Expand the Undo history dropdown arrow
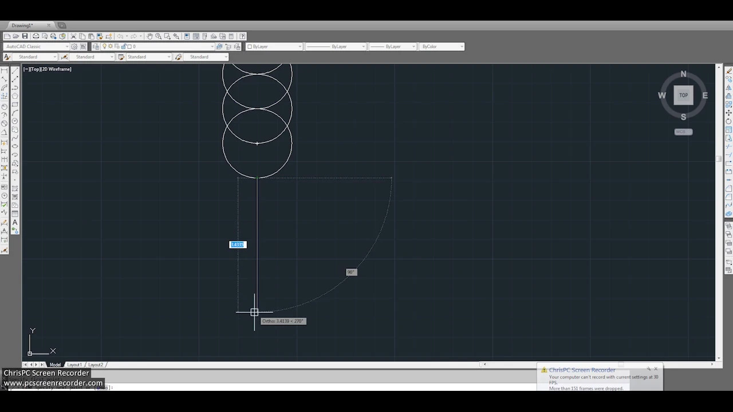Image resolution: width=733 pixels, height=412 pixels. [x=127, y=36]
